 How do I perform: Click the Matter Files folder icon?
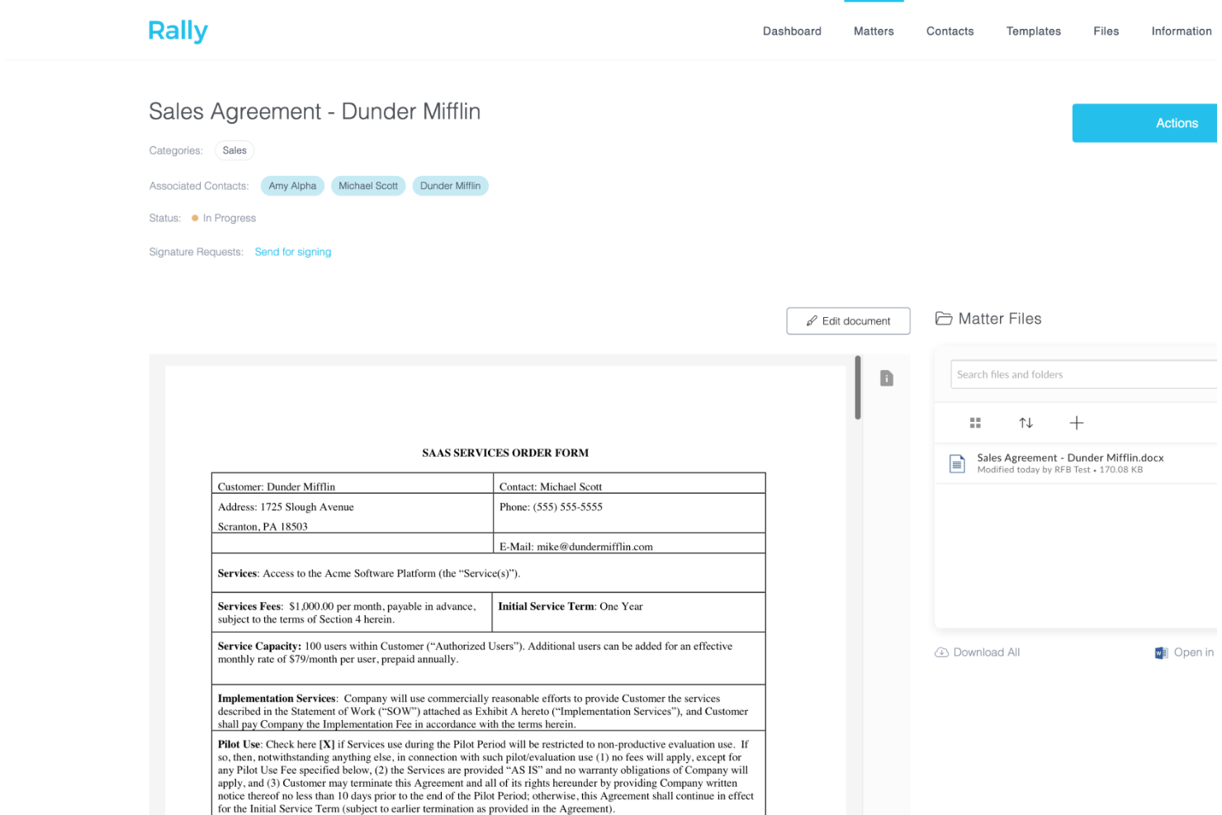pyautogui.click(x=944, y=319)
